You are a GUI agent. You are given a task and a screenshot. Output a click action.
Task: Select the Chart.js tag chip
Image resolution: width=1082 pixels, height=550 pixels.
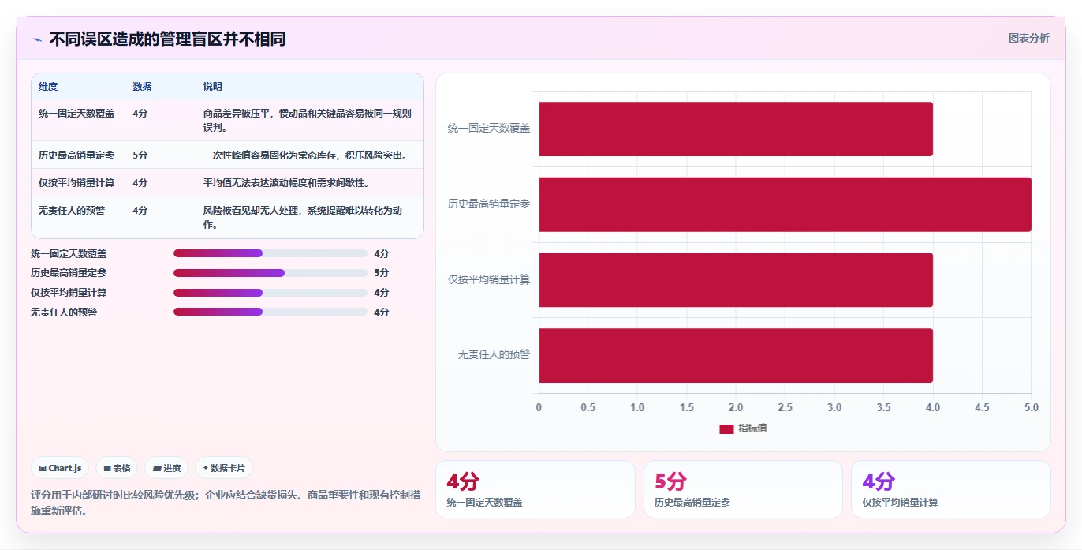coord(60,468)
